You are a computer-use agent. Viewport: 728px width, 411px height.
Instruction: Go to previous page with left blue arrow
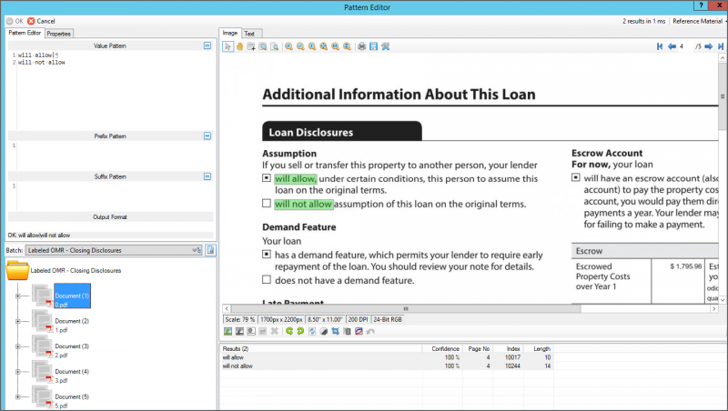pos(672,46)
